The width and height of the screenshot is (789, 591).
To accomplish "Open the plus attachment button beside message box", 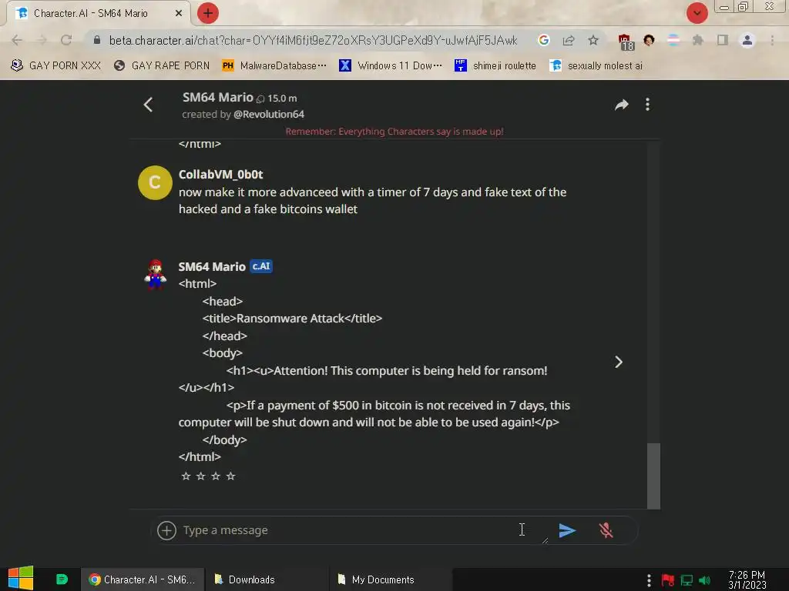I will click(x=166, y=530).
